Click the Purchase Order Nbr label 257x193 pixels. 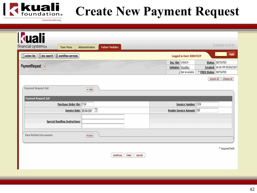(x=69, y=104)
